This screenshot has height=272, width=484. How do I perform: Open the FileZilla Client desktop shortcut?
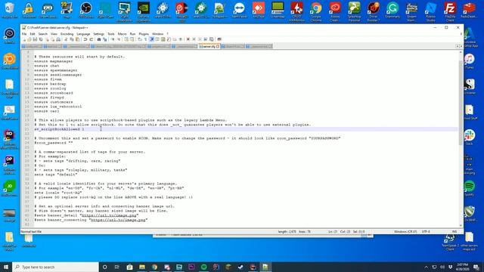tap(450, 12)
